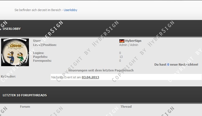Open the 0 new messages link
202x116 pixels.
coord(168,65)
